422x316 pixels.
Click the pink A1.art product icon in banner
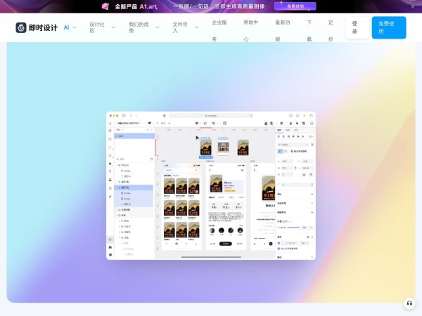[x=105, y=6]
